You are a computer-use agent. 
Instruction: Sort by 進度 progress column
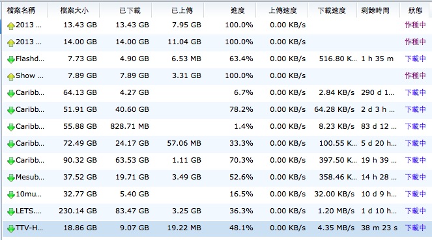237,10
